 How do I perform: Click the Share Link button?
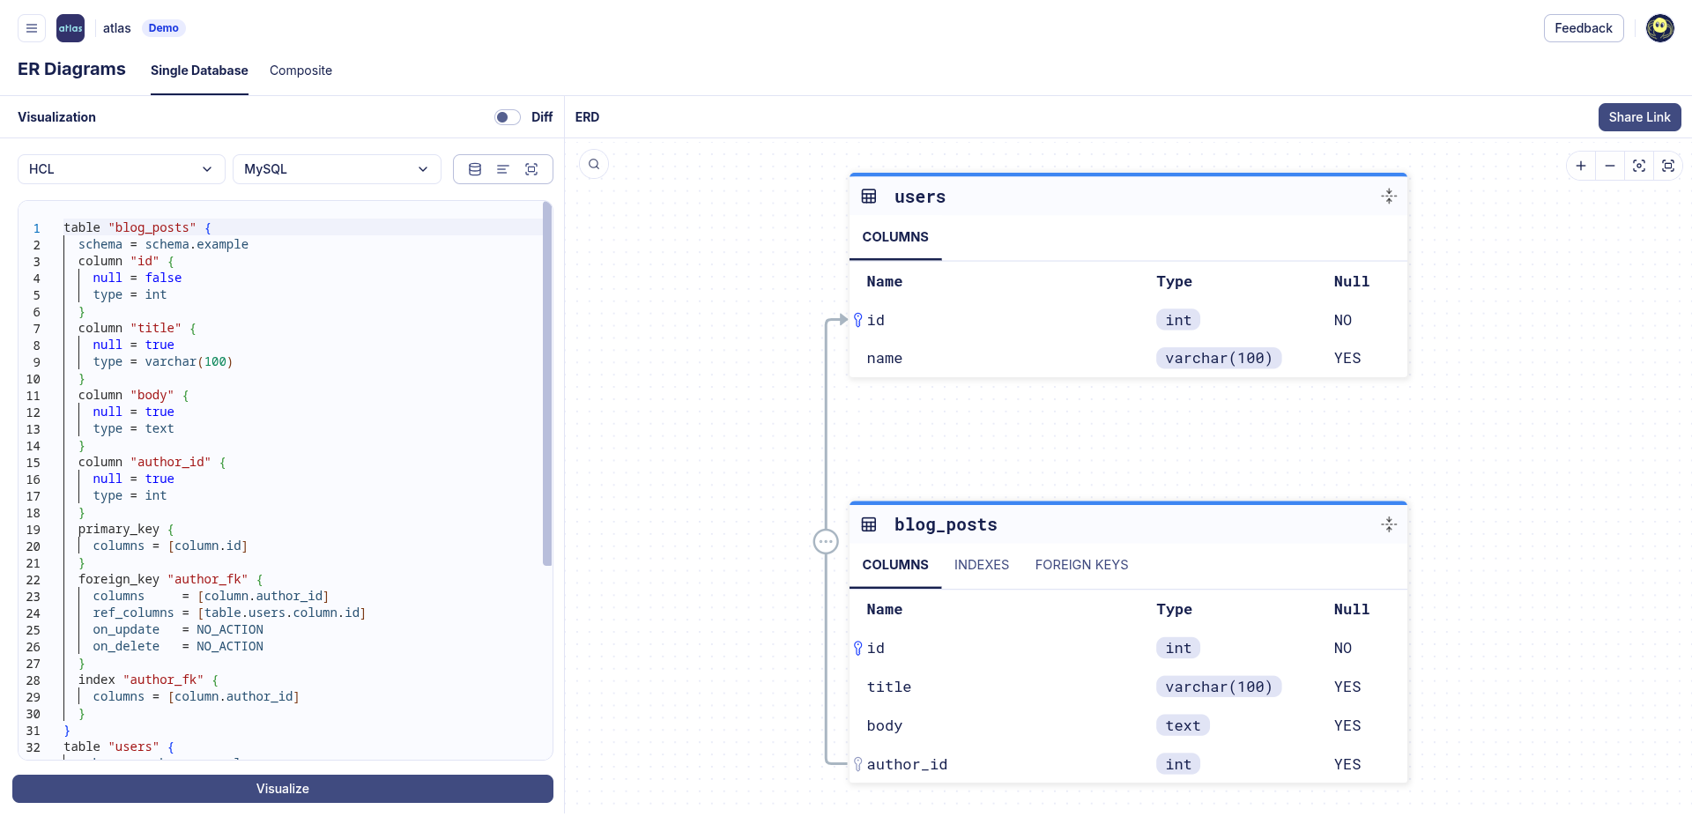(x=1639, y=117)
